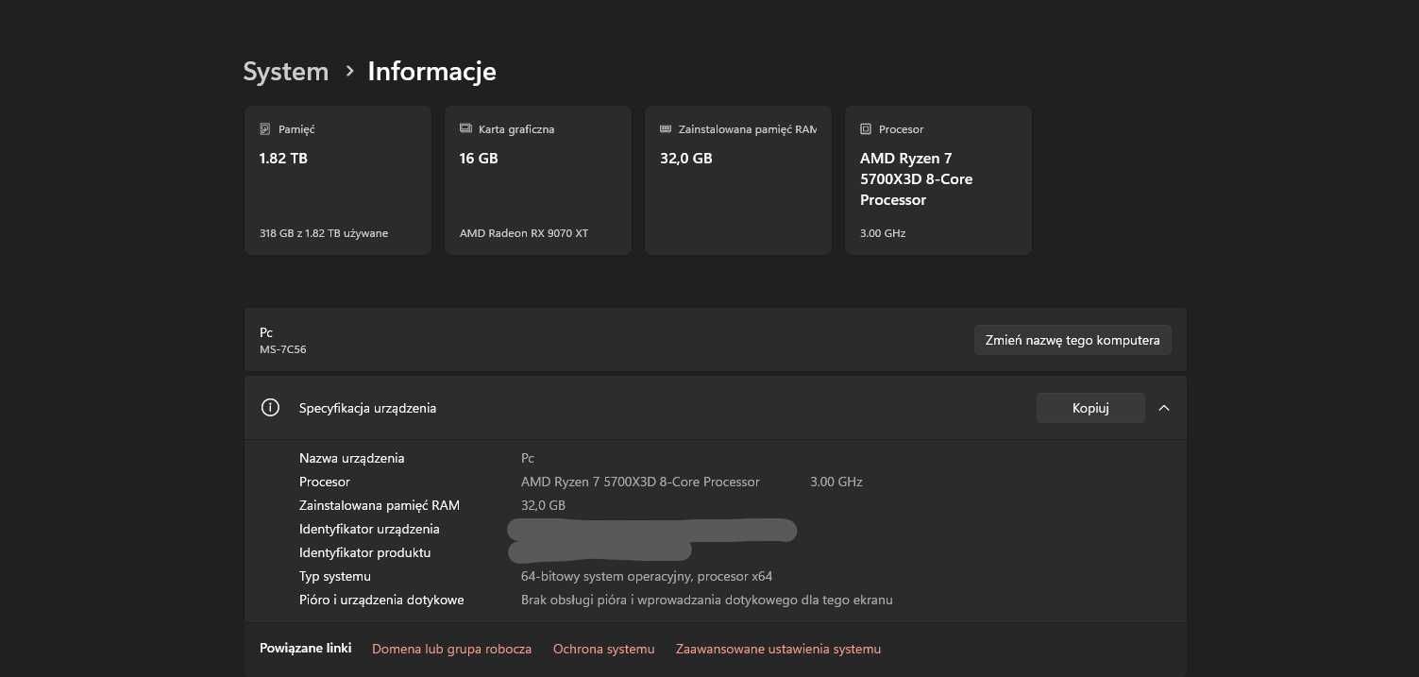Click the processor chip icon beside Procesor
Image resolution: width=1419 pixels, height=677 pixels.
point(866,128)
